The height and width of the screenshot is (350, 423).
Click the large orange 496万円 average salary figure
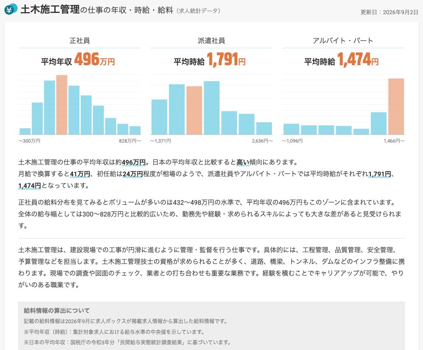pyautogui.click(x=95, y=59)
